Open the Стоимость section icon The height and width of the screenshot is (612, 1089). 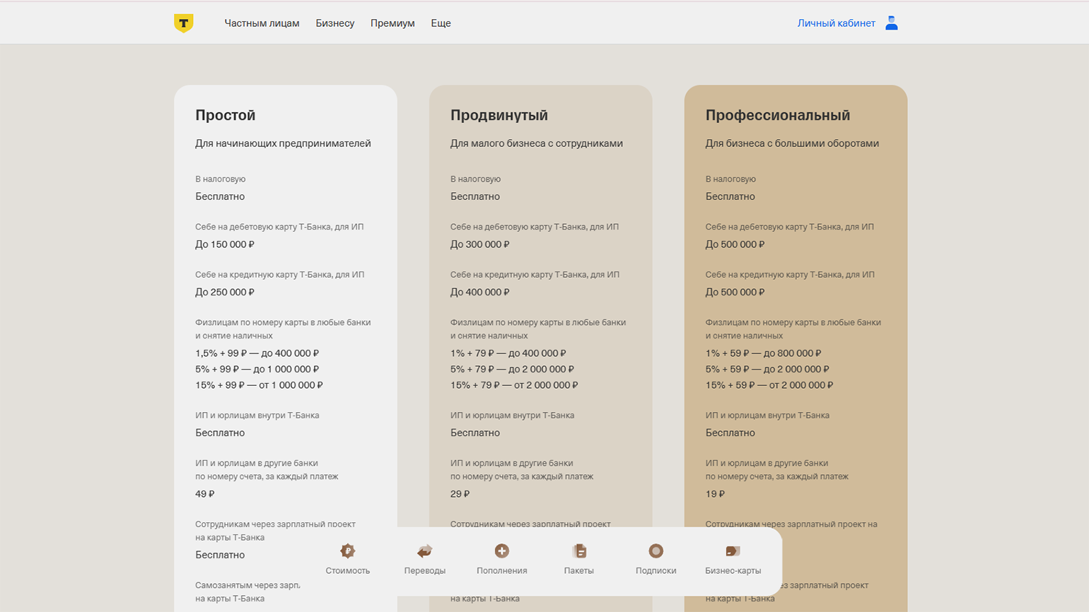347,551
